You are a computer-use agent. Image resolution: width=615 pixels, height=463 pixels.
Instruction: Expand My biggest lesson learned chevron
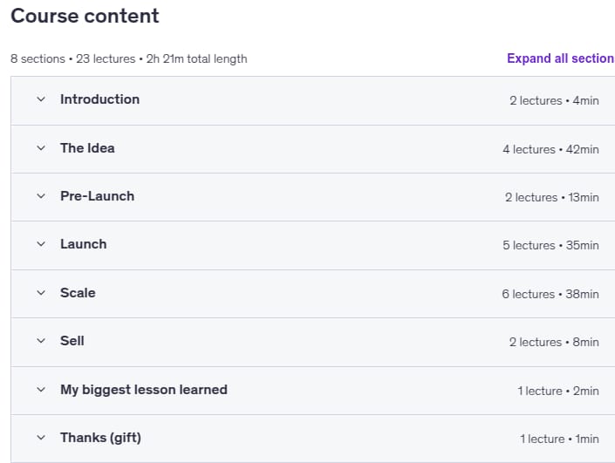(x=41, y=390)
